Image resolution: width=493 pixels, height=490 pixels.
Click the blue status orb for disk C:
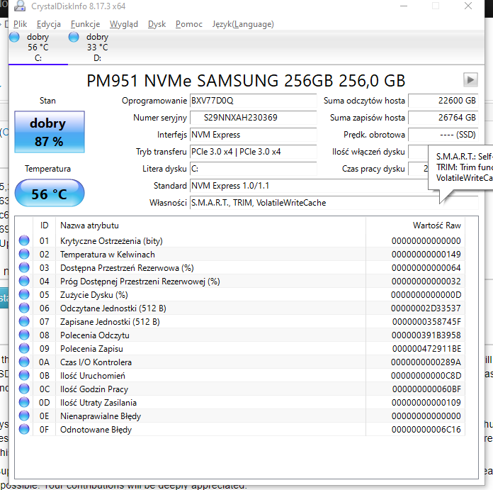click(14, 37)
